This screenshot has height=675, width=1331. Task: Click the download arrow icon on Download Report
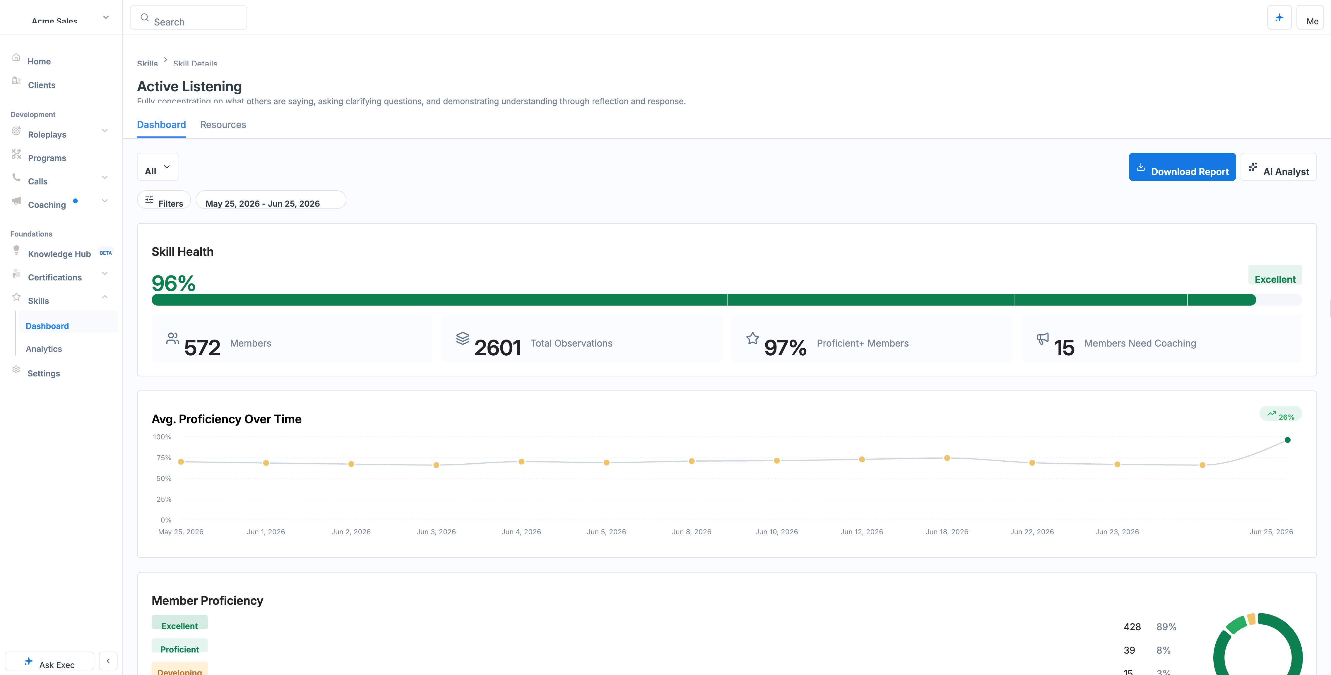[x=1141, y=167]
